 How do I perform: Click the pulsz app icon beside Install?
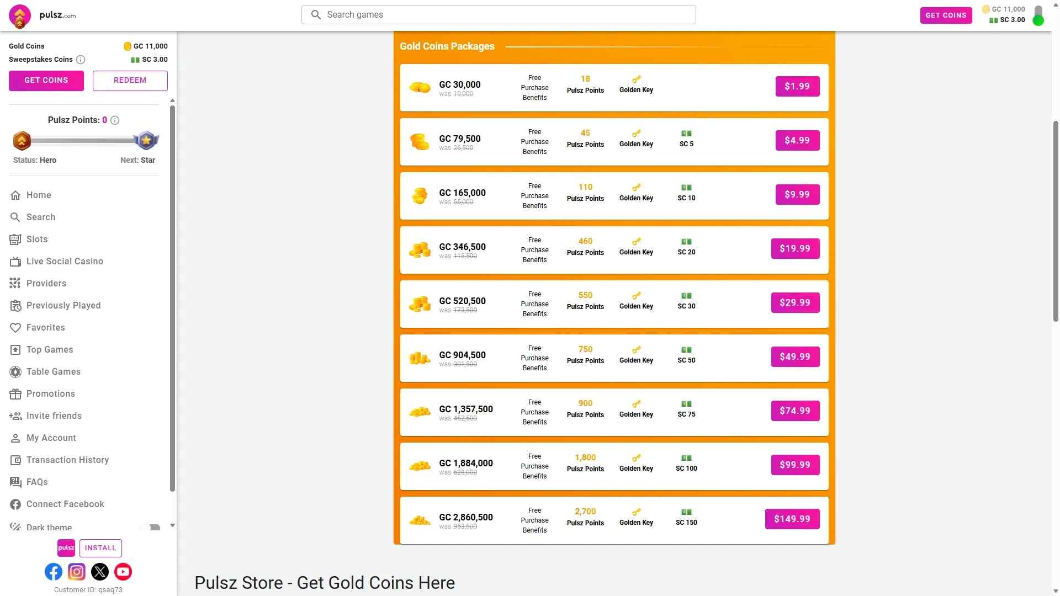point(66,548)
